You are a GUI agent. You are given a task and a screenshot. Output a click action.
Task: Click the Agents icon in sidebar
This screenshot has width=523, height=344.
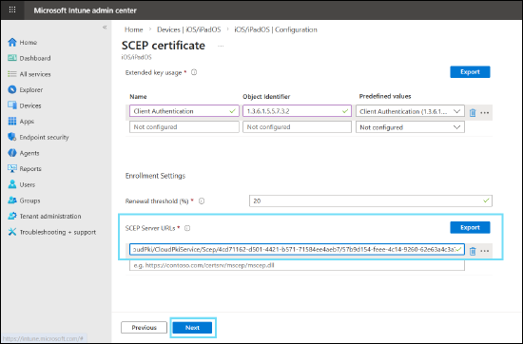click(12, 153)
